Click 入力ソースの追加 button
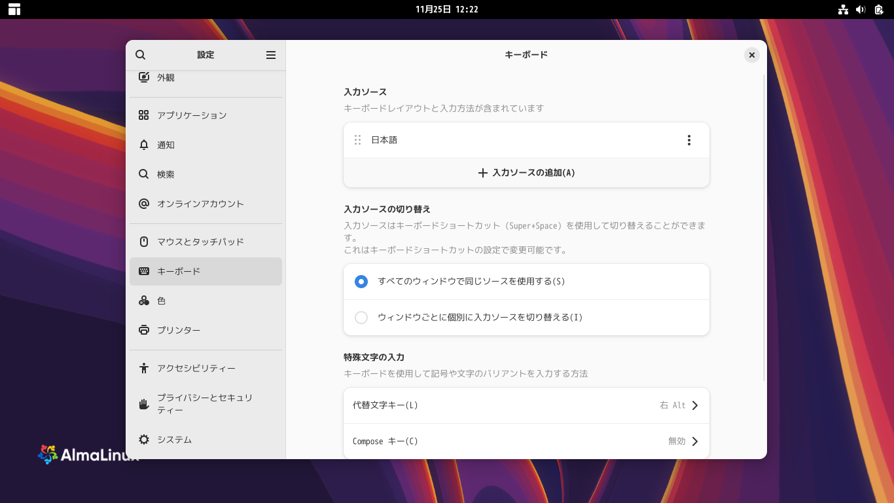Screen dimensions: 894x503 click(x=526, y=173)
